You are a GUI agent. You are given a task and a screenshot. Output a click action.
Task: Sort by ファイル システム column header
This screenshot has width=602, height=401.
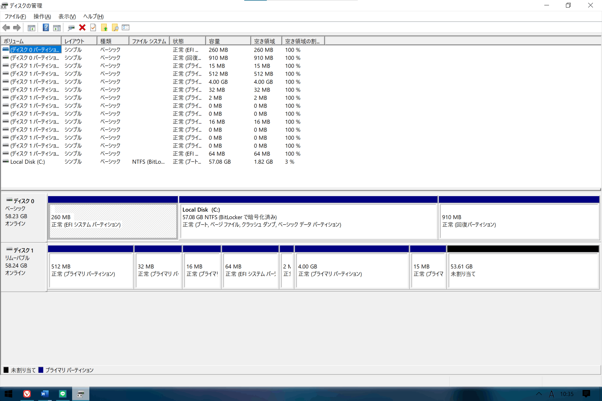pos(149,41)
